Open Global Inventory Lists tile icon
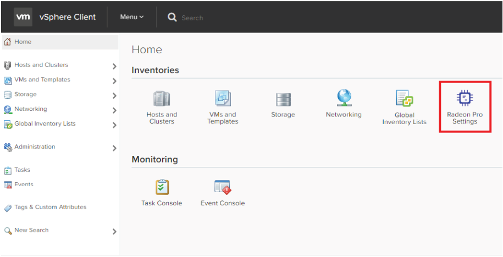The image size is (503, 257). (405, 98)
